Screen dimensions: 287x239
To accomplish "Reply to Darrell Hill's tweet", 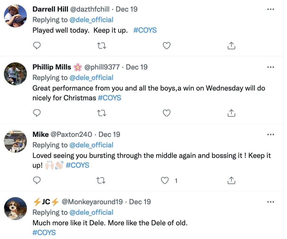I will [37, 46].
